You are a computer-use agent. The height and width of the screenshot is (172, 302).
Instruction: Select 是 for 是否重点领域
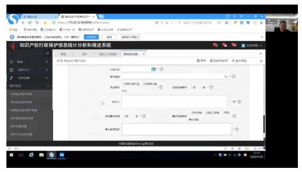[125, 116]
